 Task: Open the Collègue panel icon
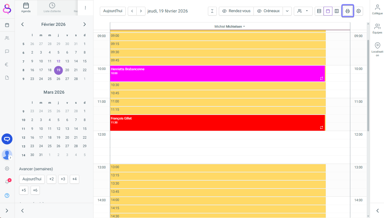click(377, 9)
